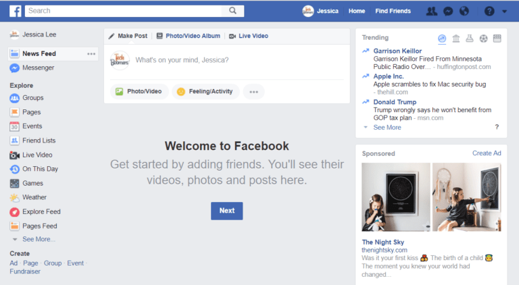Open the Garrison Keillor trending topic
519x285 pixels.
pyautogui.click(x=397, y=51)
